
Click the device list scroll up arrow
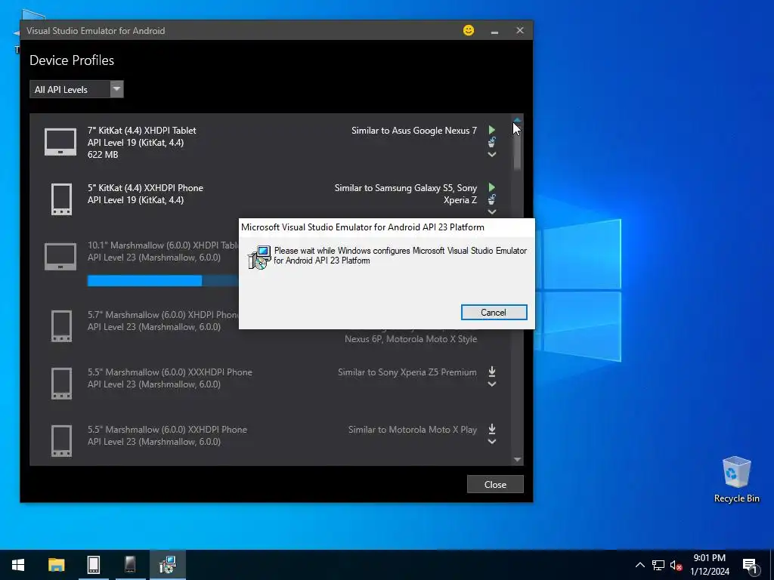pyautogui.click(x=517, y=119)
